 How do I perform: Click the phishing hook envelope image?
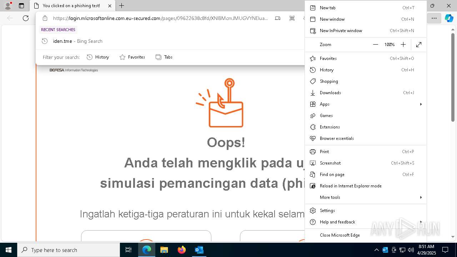click(220, 103)
